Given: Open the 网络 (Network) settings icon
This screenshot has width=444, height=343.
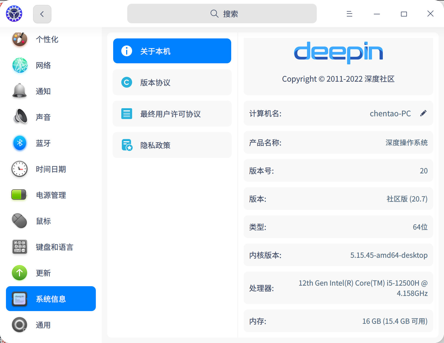Looking at the screenshot, I should coord(19,65).
